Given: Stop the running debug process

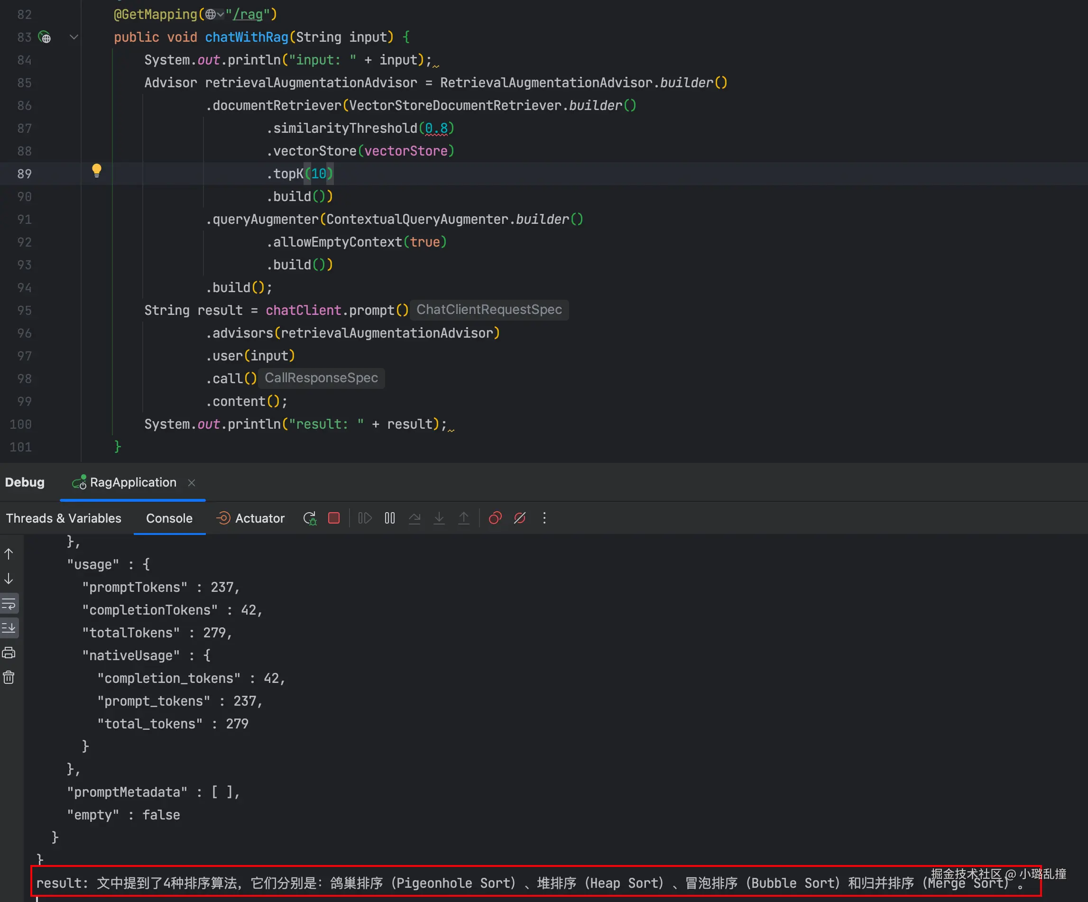Looking at the screenshot, I should 334,518.
